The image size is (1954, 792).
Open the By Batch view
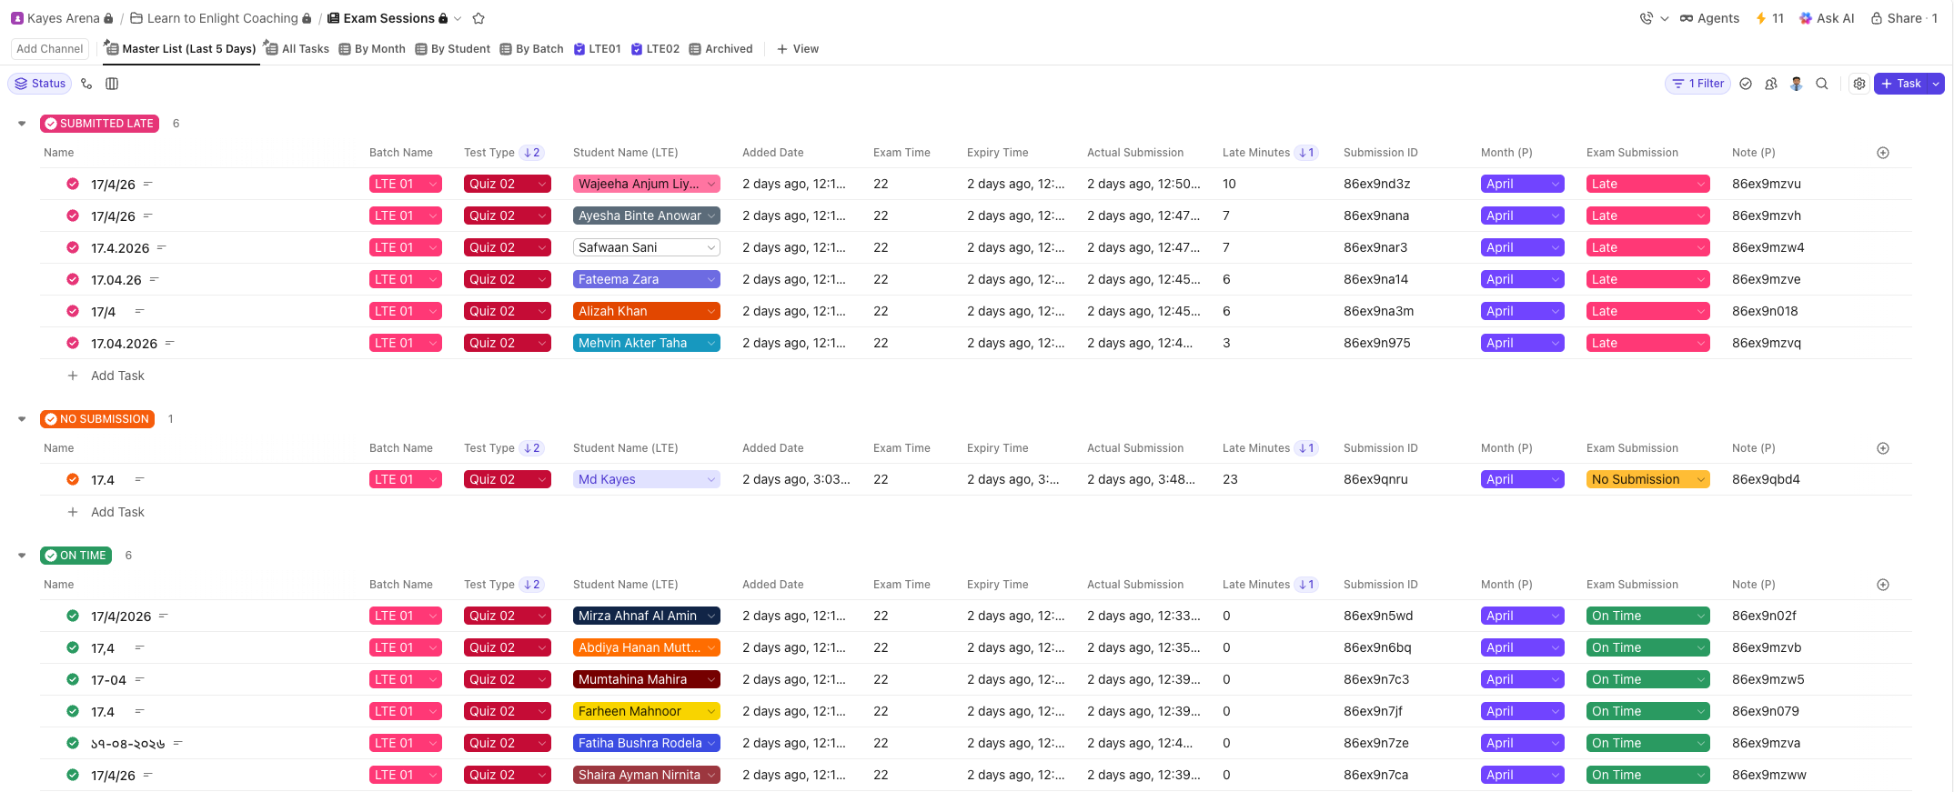[x=532, y=49]
